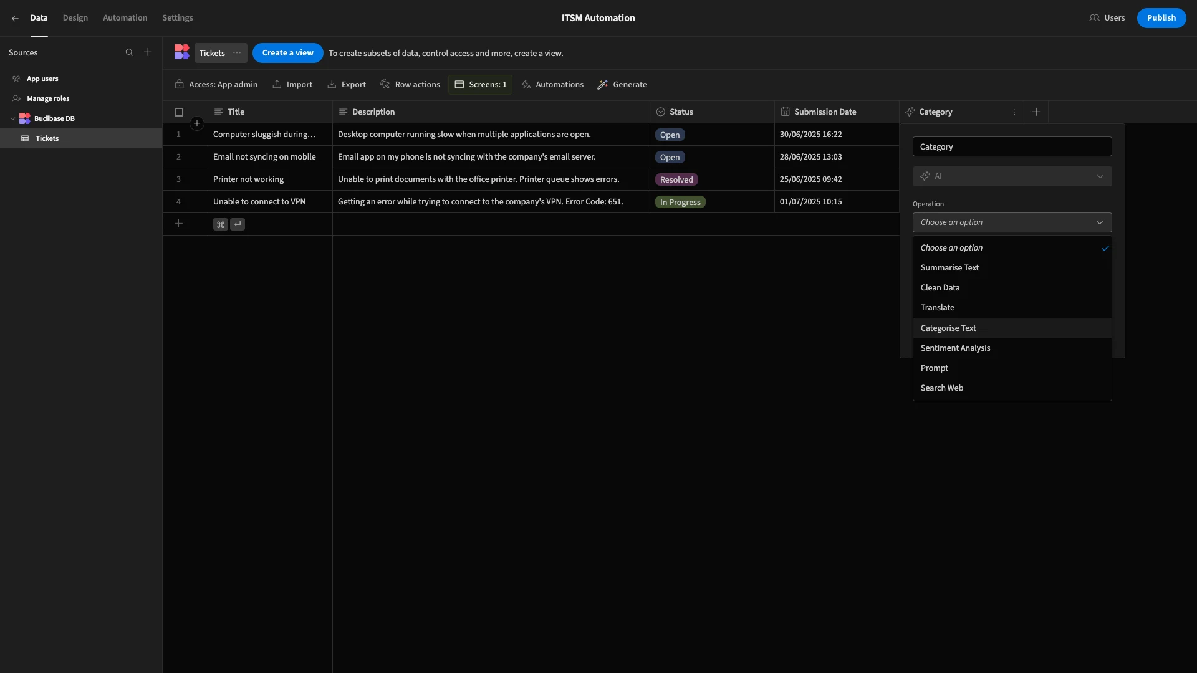Switch to the Automation tab
This screenshot has width=1197, height=673.
[x=125, y=18]
